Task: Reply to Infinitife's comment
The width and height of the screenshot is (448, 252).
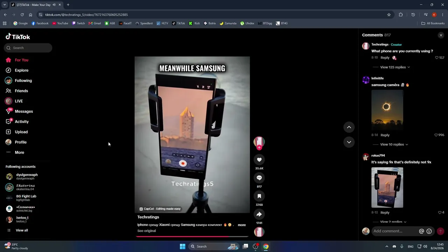Action: pyautogui.click(x=385, y=135)
